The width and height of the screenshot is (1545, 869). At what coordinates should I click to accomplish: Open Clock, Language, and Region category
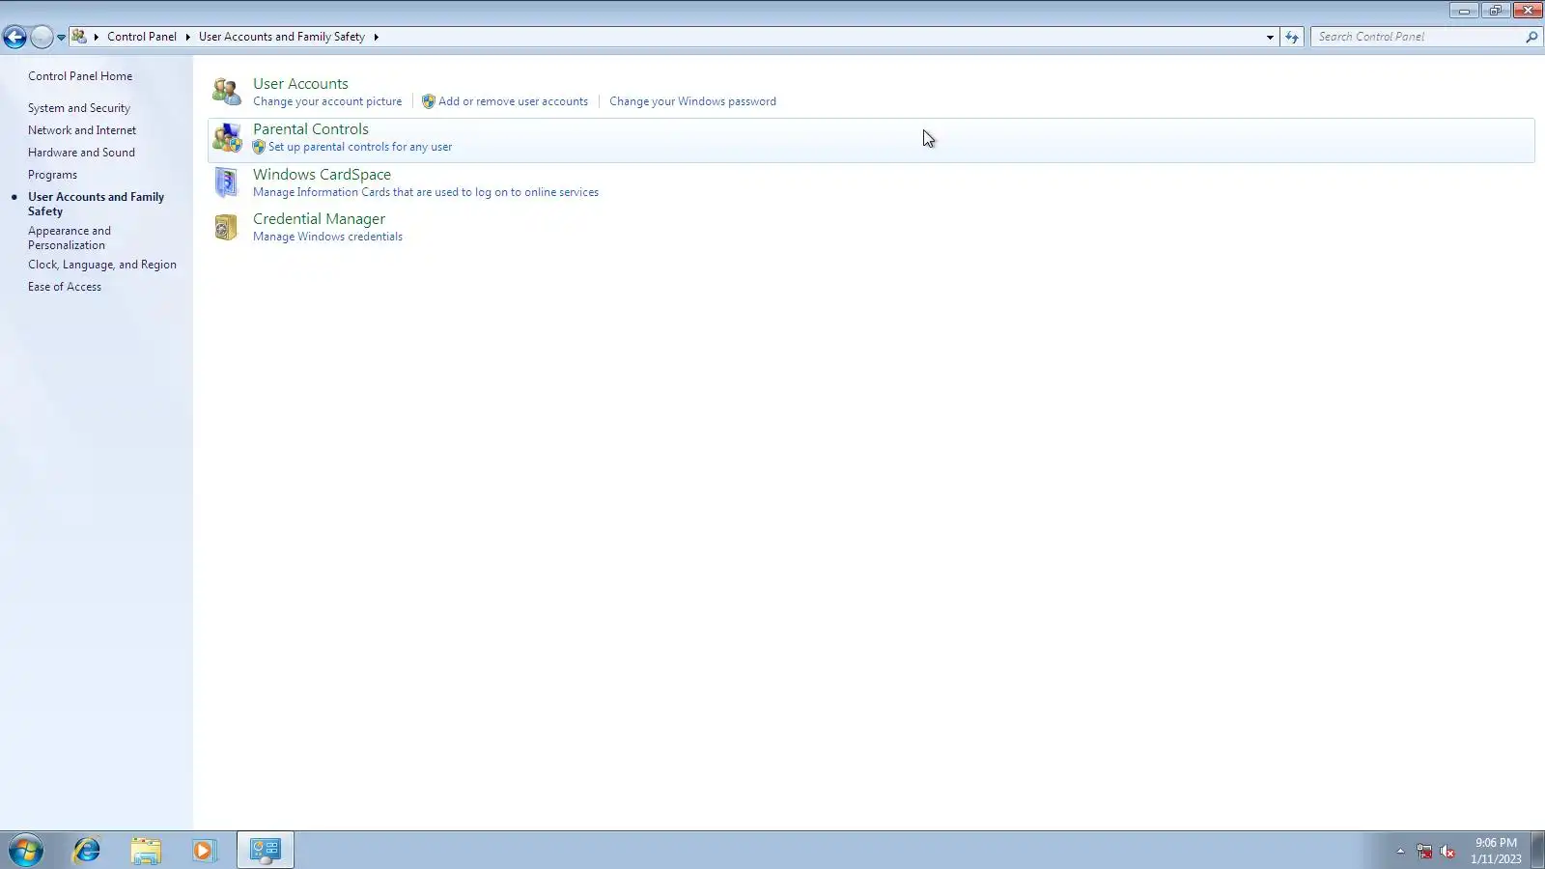point(102,265)
